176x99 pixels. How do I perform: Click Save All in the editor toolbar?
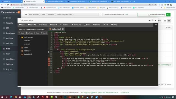[32, 25]
